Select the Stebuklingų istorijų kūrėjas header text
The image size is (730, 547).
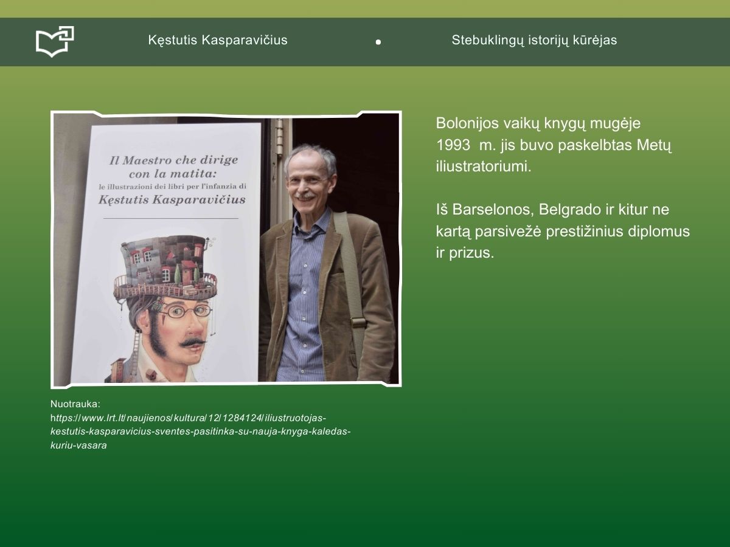click(534, 40)
